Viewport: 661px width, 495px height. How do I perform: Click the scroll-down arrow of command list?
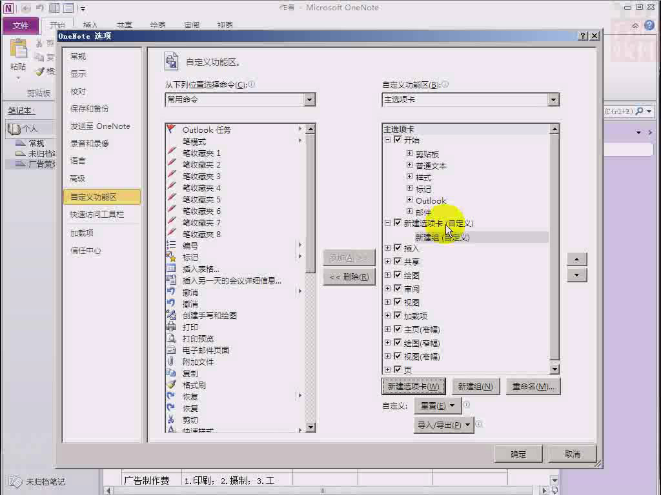pyautogui.click(x=310, y=428)
